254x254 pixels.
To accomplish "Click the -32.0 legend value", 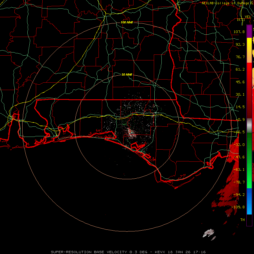I will coord(239,145).
